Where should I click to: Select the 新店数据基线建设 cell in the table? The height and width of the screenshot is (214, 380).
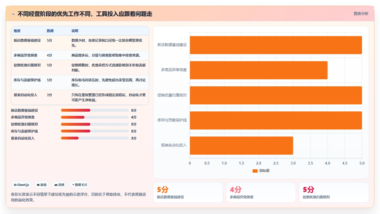27,40
